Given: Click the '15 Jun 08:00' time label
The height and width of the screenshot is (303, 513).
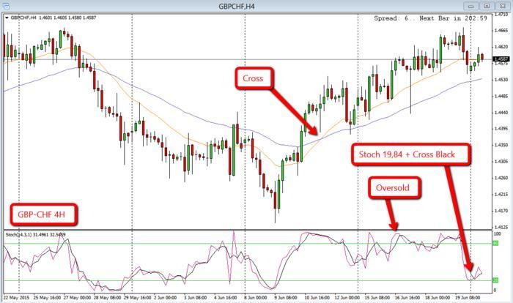Looking at the screenshot, I should click(x=377, y=298).
